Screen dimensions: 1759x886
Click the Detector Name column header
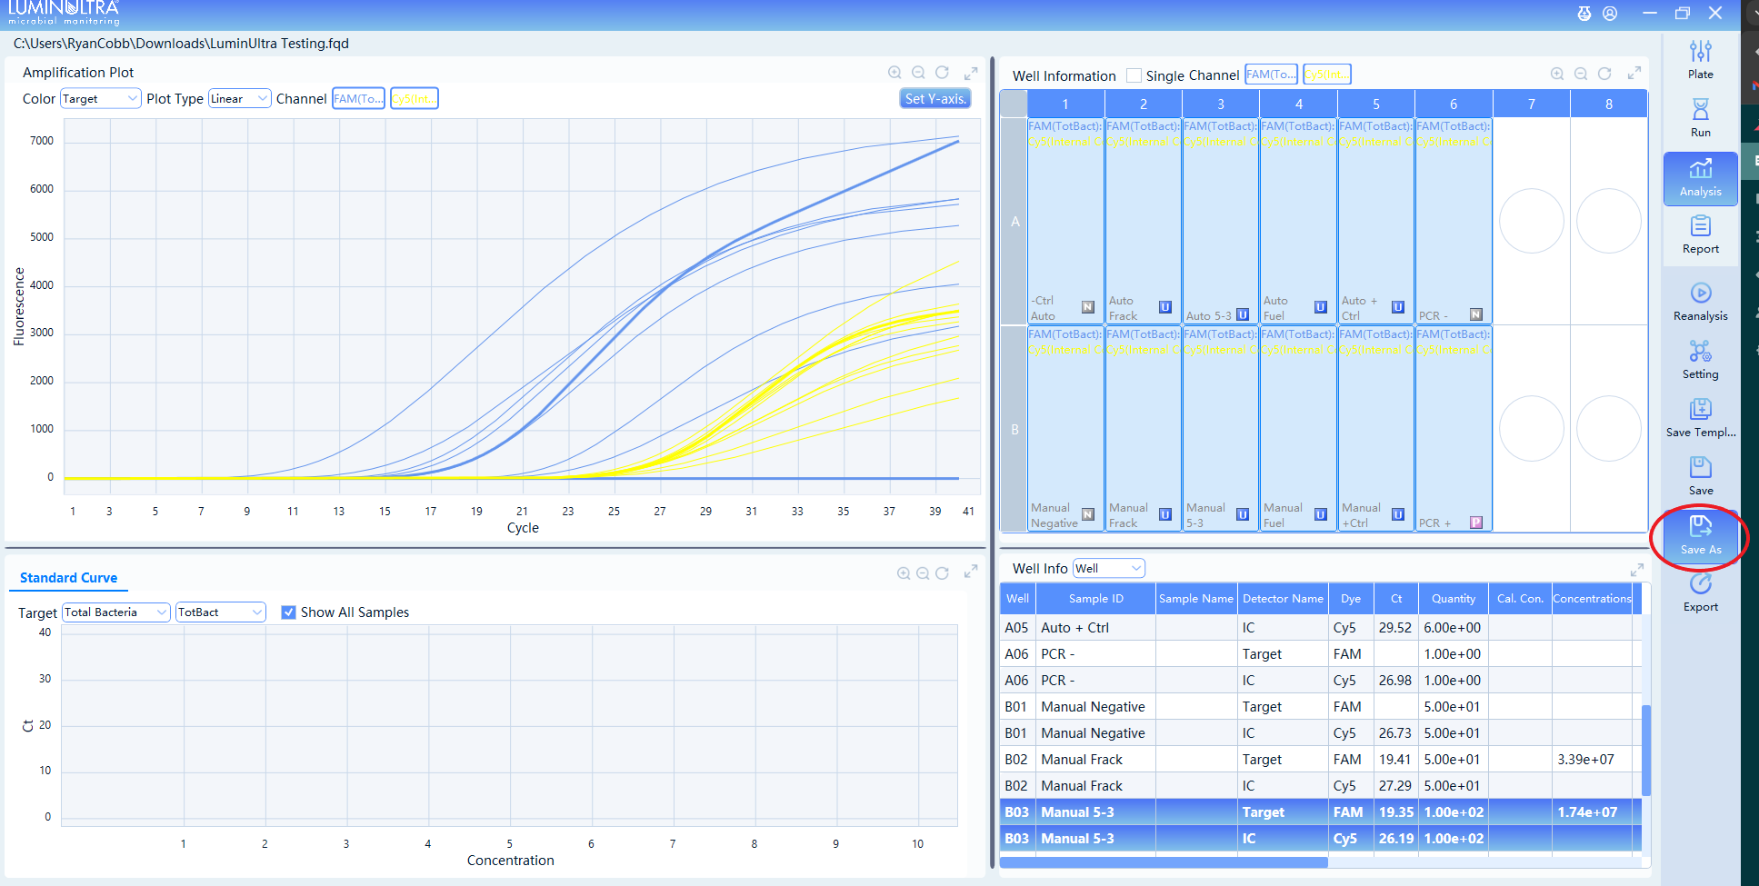(x=1283, y=599)
